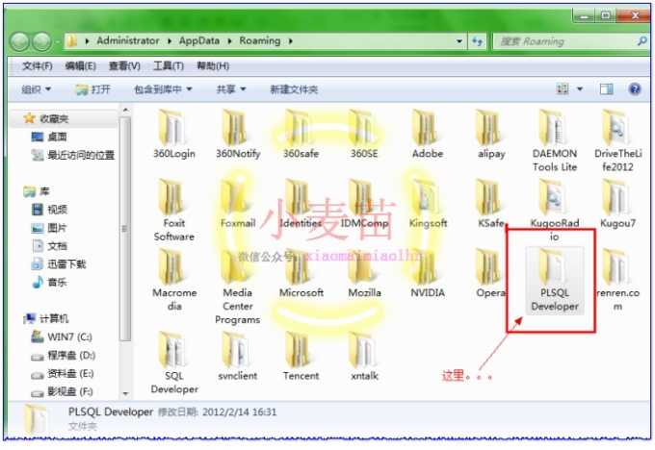Open the 360Notify folder
655x450 pixels.
(x=238, y=135)
